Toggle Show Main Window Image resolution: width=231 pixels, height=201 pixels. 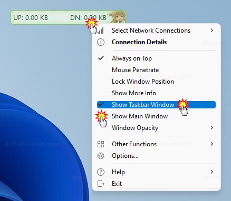156,116
